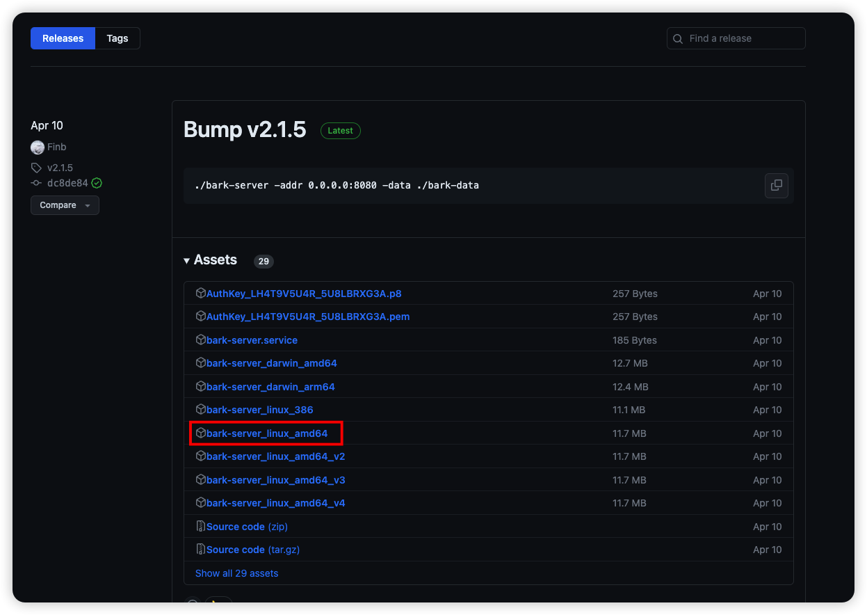Collapse the Assets section triangle
867x615 pixels.
point(186,261)
